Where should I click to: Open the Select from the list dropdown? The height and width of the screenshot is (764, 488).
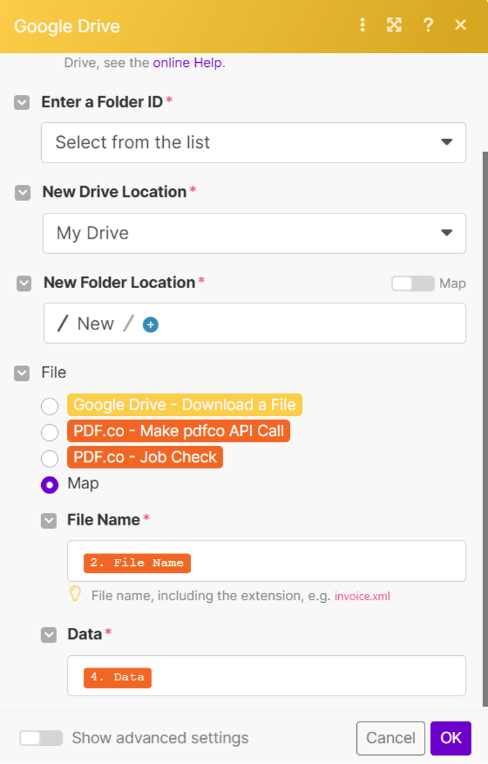coord(253,143)
